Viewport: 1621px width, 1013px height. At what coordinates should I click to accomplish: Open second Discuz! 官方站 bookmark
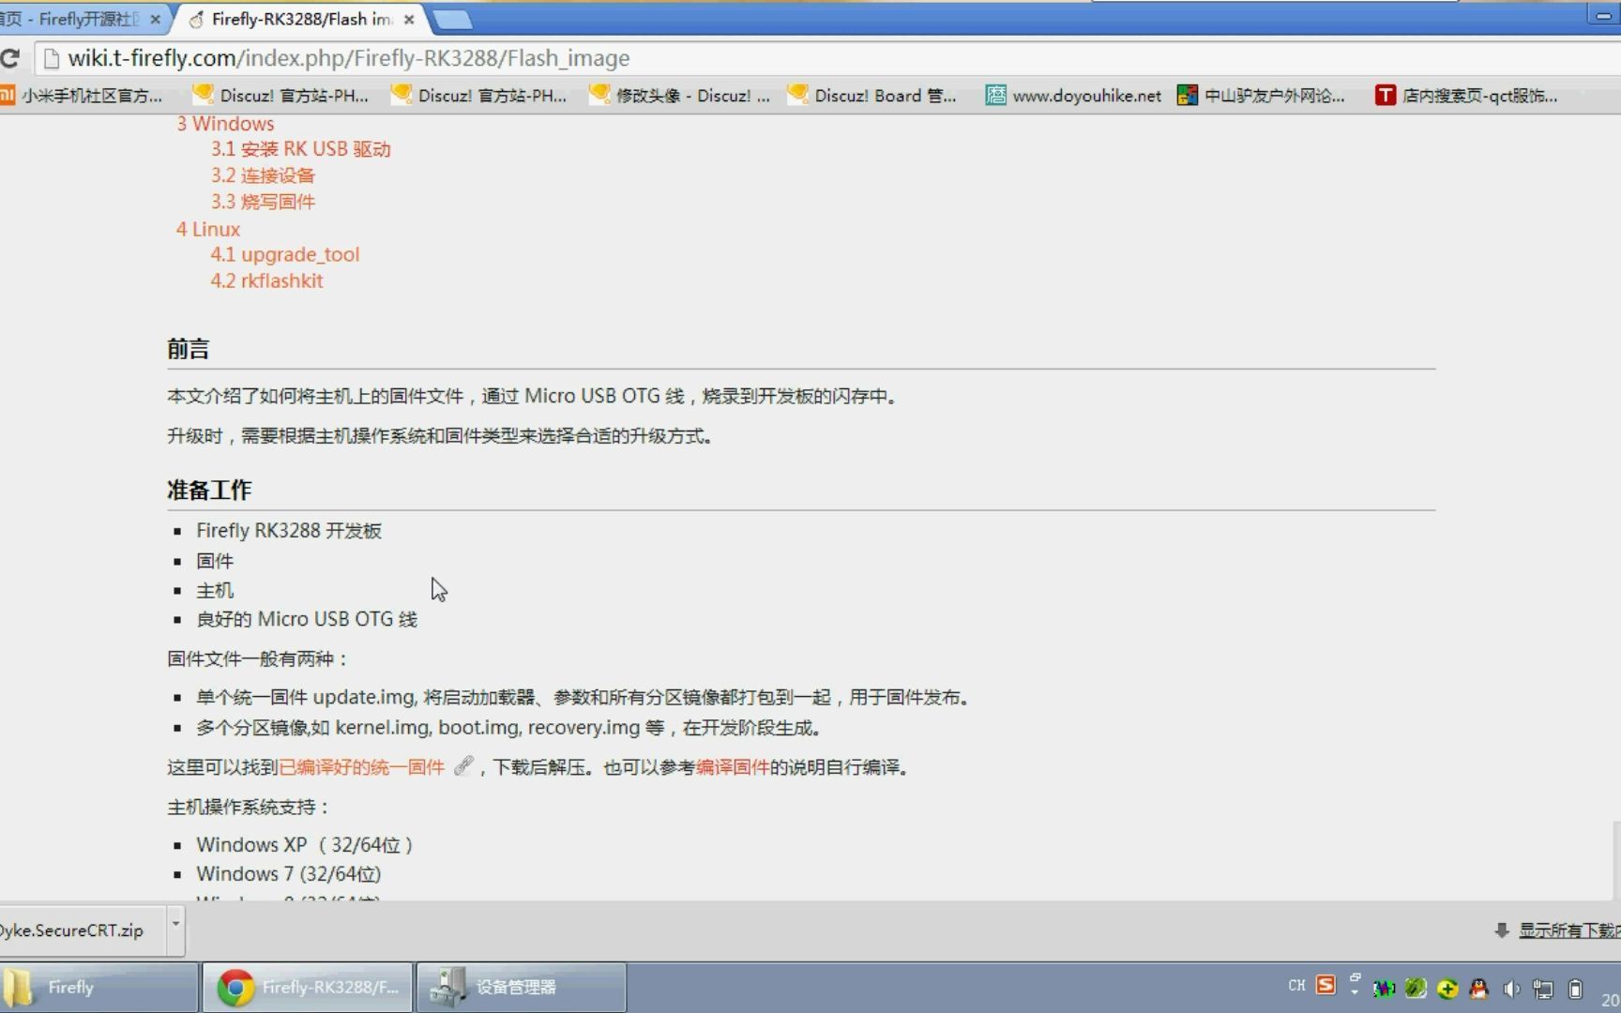(x=478, y=96)
